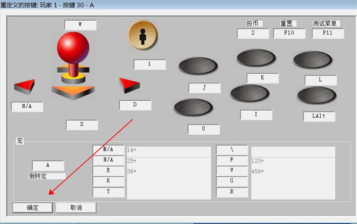The image size is (357, 224).
Task: Select the 重置 key field showing F10
Action: click(x=289, y=33)
